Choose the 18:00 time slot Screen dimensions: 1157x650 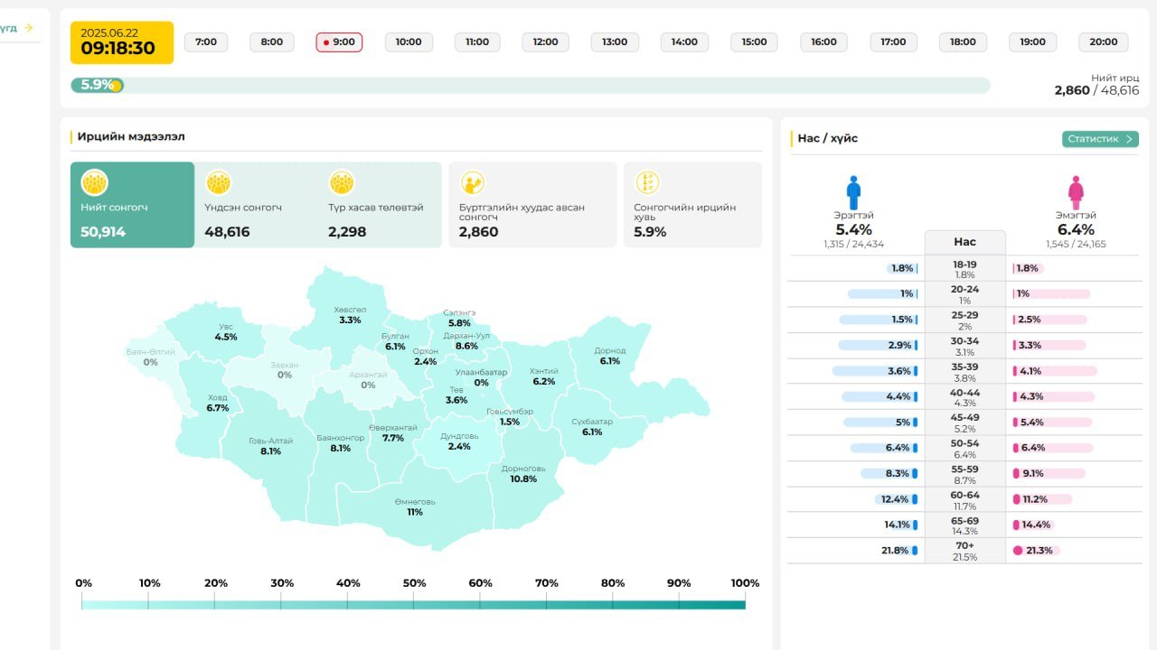click(964, 42)
